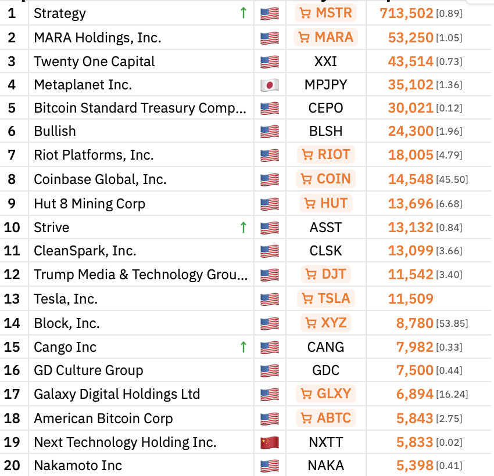Open the cart icon beside COIN
This screenshot has height=476, width=494.
pos(306,179)
